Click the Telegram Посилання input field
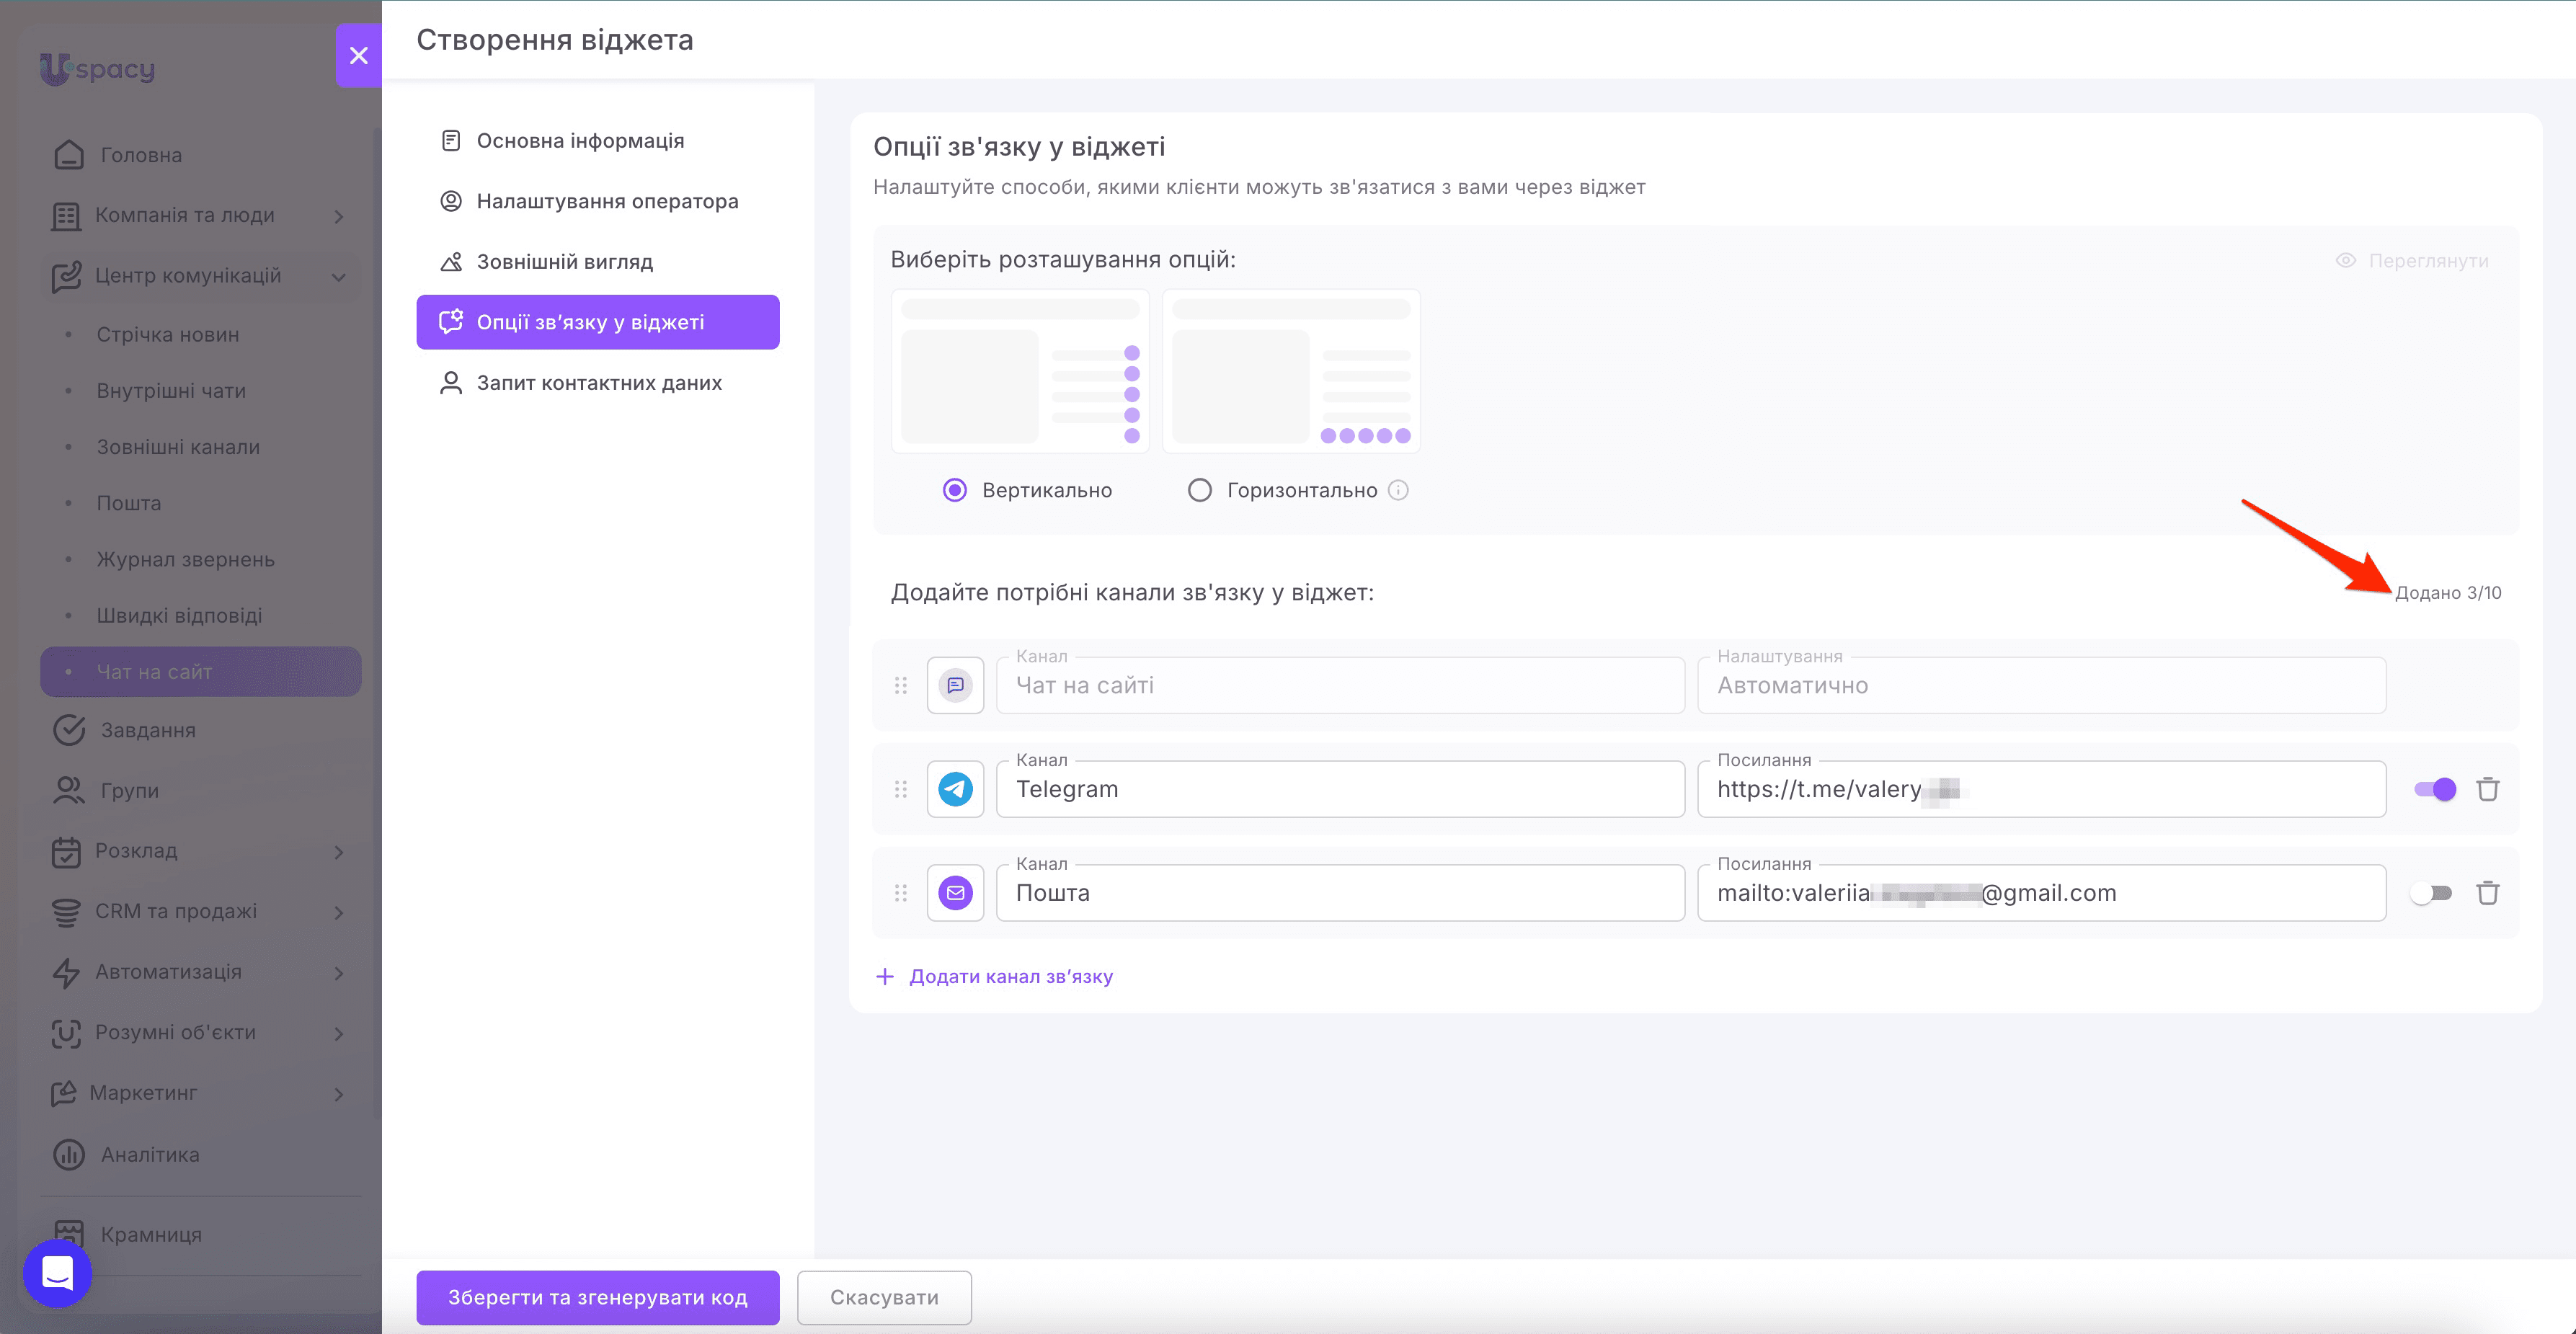 pos(2041,789)
